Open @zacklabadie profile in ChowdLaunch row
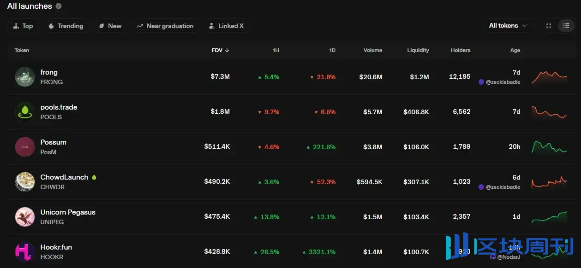The height and width of the screenshot is (268, 581). [499, 187]
